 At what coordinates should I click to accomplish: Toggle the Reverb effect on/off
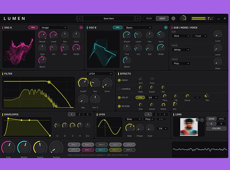pyautogui.click(x=119, y=106)
